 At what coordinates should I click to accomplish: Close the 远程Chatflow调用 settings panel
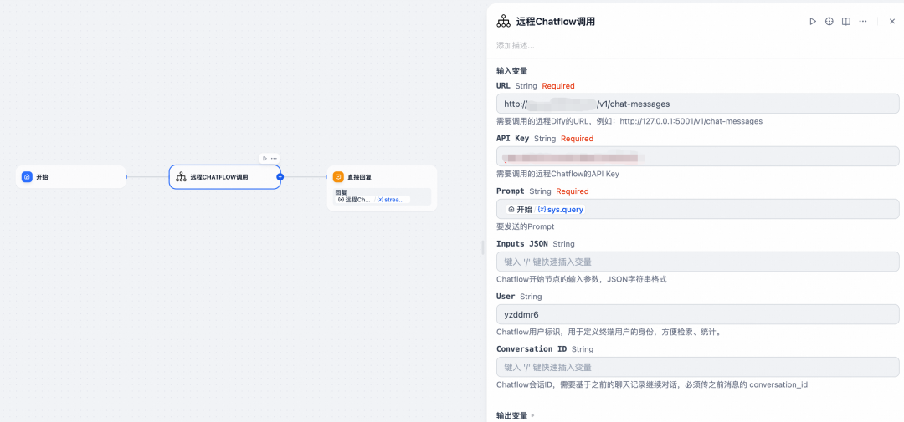click(x=892, y=21)
